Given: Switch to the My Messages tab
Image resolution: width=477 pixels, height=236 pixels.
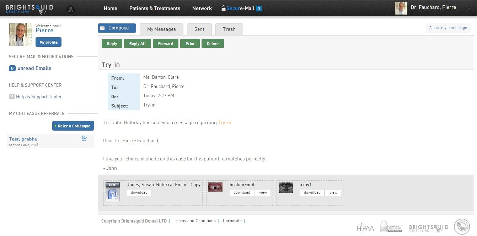Looking at the screenshot, I should click(161, 29).
